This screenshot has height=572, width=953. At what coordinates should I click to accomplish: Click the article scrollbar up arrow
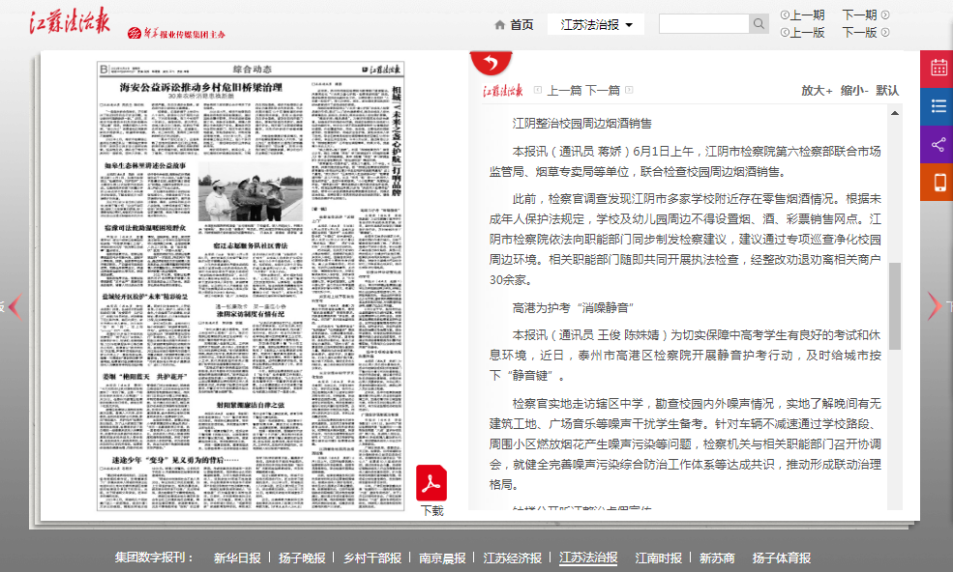[x=895, y=113]
